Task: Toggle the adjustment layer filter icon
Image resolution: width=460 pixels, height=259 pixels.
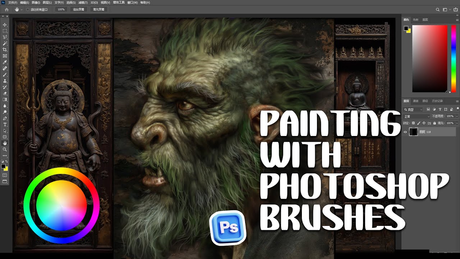Action: (434, 109)
